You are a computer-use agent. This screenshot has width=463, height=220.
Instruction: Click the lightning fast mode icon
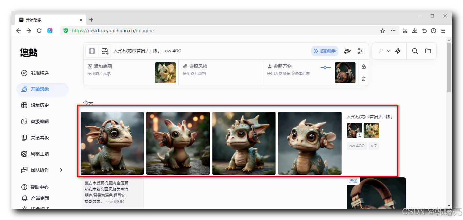[x=398, y=51]
